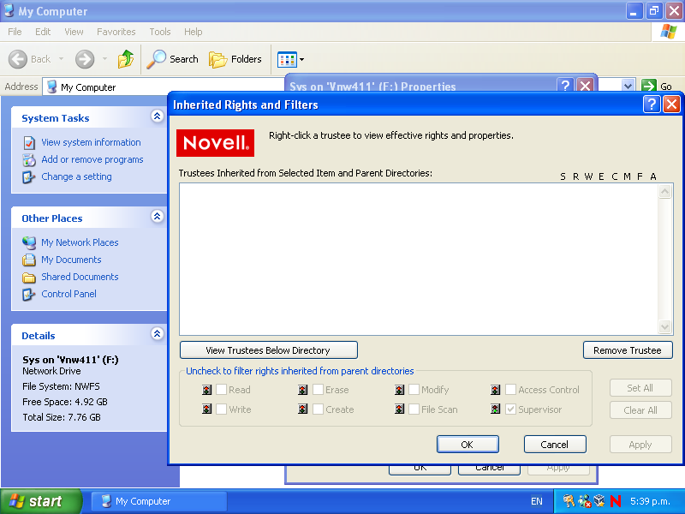Screen dimensions: 685x514
Task: Click the help icon on Properties window
Action: [565, 85]
